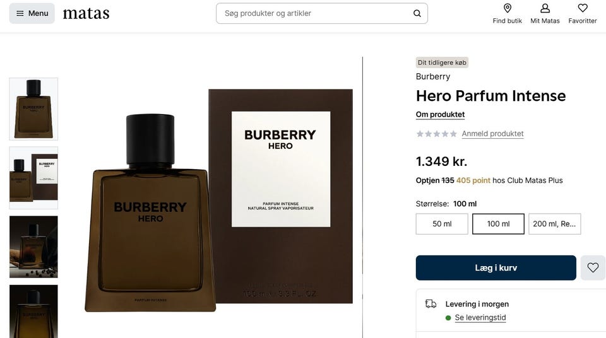This screenshot has width=606, height=338.
Task: Select the 100 ml size option
Action: point(498,224)
